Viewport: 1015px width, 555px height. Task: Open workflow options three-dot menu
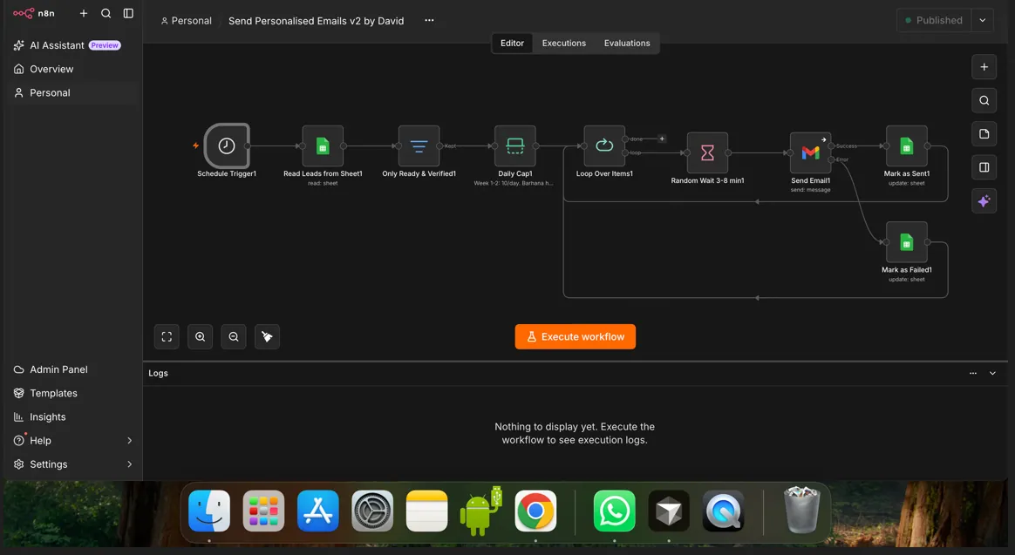[x=429, y=20]
